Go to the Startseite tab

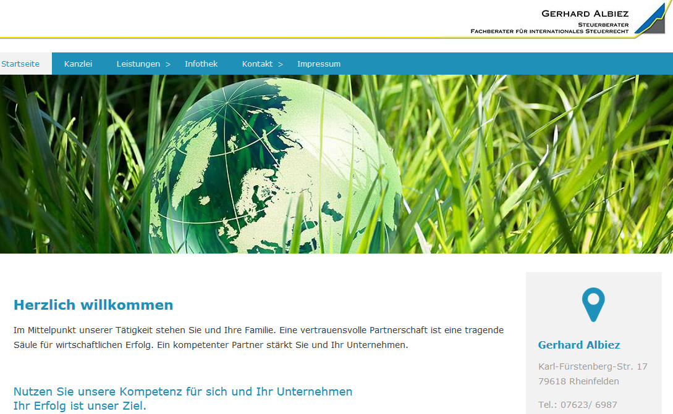coord(20,64)
